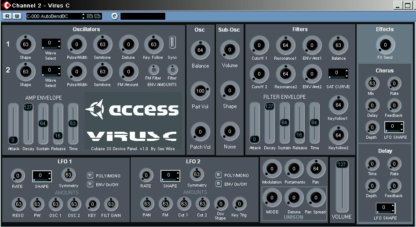416x227 pixels.
Task: Click the LFO 1 RATE knob
Action: 18,176
